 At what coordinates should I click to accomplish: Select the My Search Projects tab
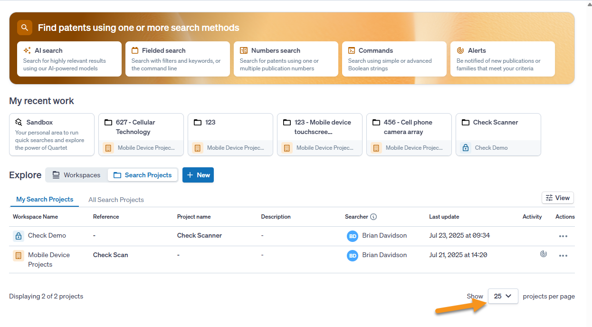click(x=45, y=200)
